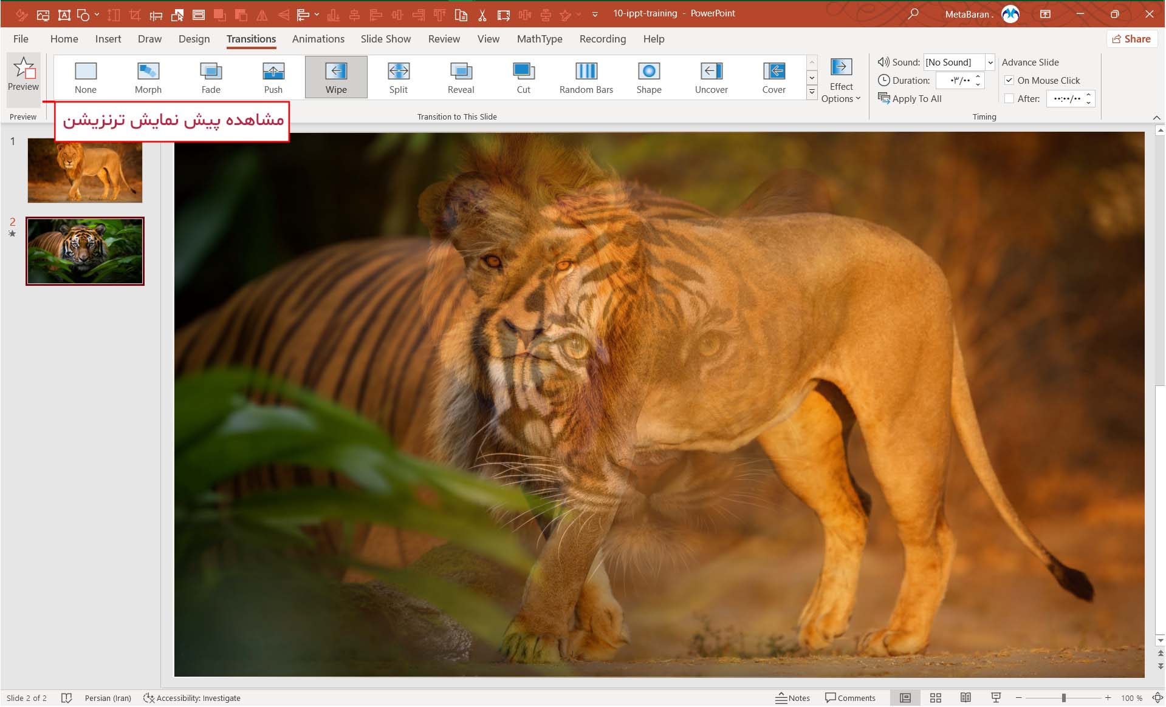Image resolution: width=1166 pixels, height=707 pixels.
Task: Customize Quick Access Toolbar dropdown
Action: [595, 15]
